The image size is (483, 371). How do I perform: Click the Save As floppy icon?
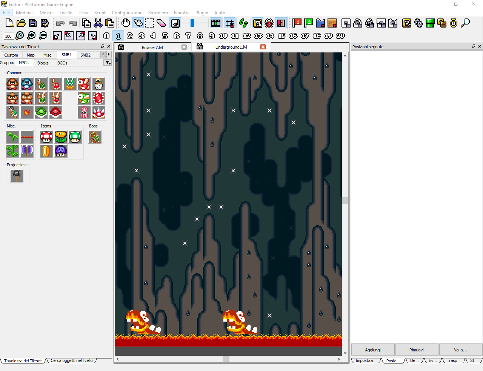pyautogui.click(x=45, y=23)
